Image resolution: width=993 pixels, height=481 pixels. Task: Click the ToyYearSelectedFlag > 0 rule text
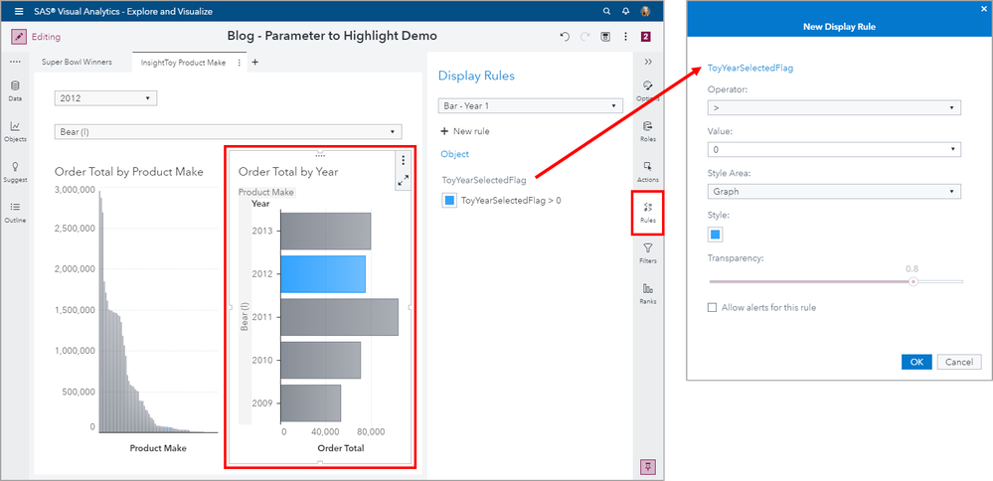click(x=511, y=201)
